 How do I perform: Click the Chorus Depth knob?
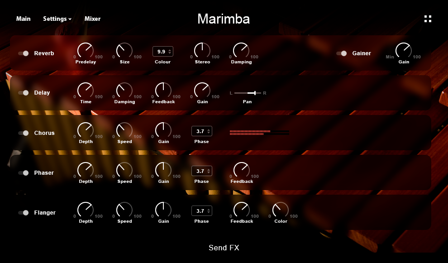pyautogui.click(x=85, y=130)
